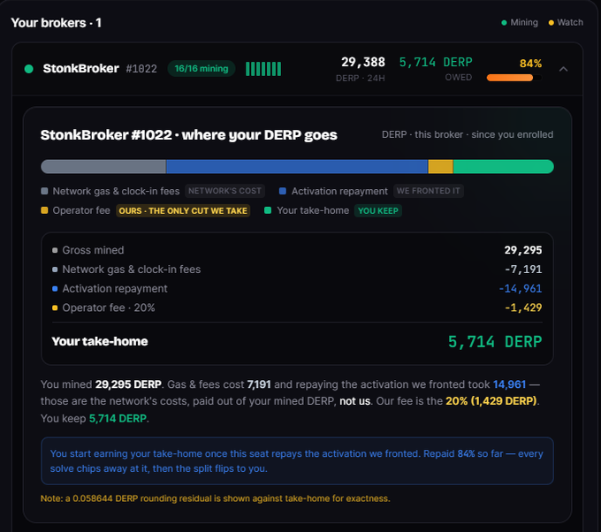Click 'StonkBroker #1022 · where your DERP goes' heading
This screenshot has width=601, height=532.
click(188, 135)
